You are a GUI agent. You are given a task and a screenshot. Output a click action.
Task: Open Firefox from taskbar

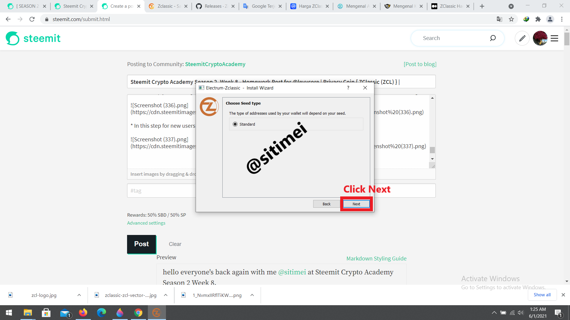(x=83, y=313)
